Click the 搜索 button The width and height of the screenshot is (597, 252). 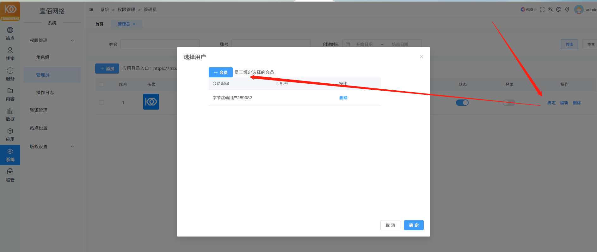(569, 44)
